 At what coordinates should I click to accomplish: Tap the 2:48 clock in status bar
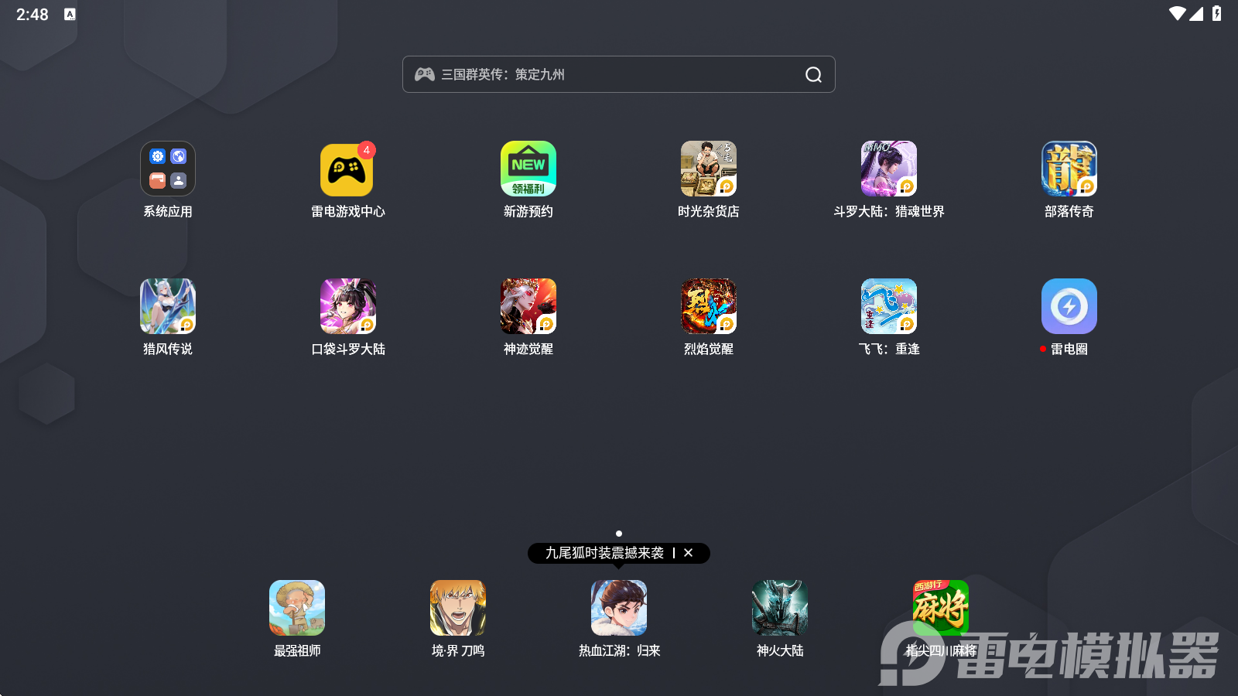(32, 15)
